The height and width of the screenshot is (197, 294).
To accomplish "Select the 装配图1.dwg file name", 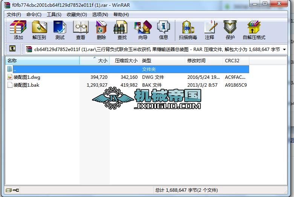I will point(27,77).
